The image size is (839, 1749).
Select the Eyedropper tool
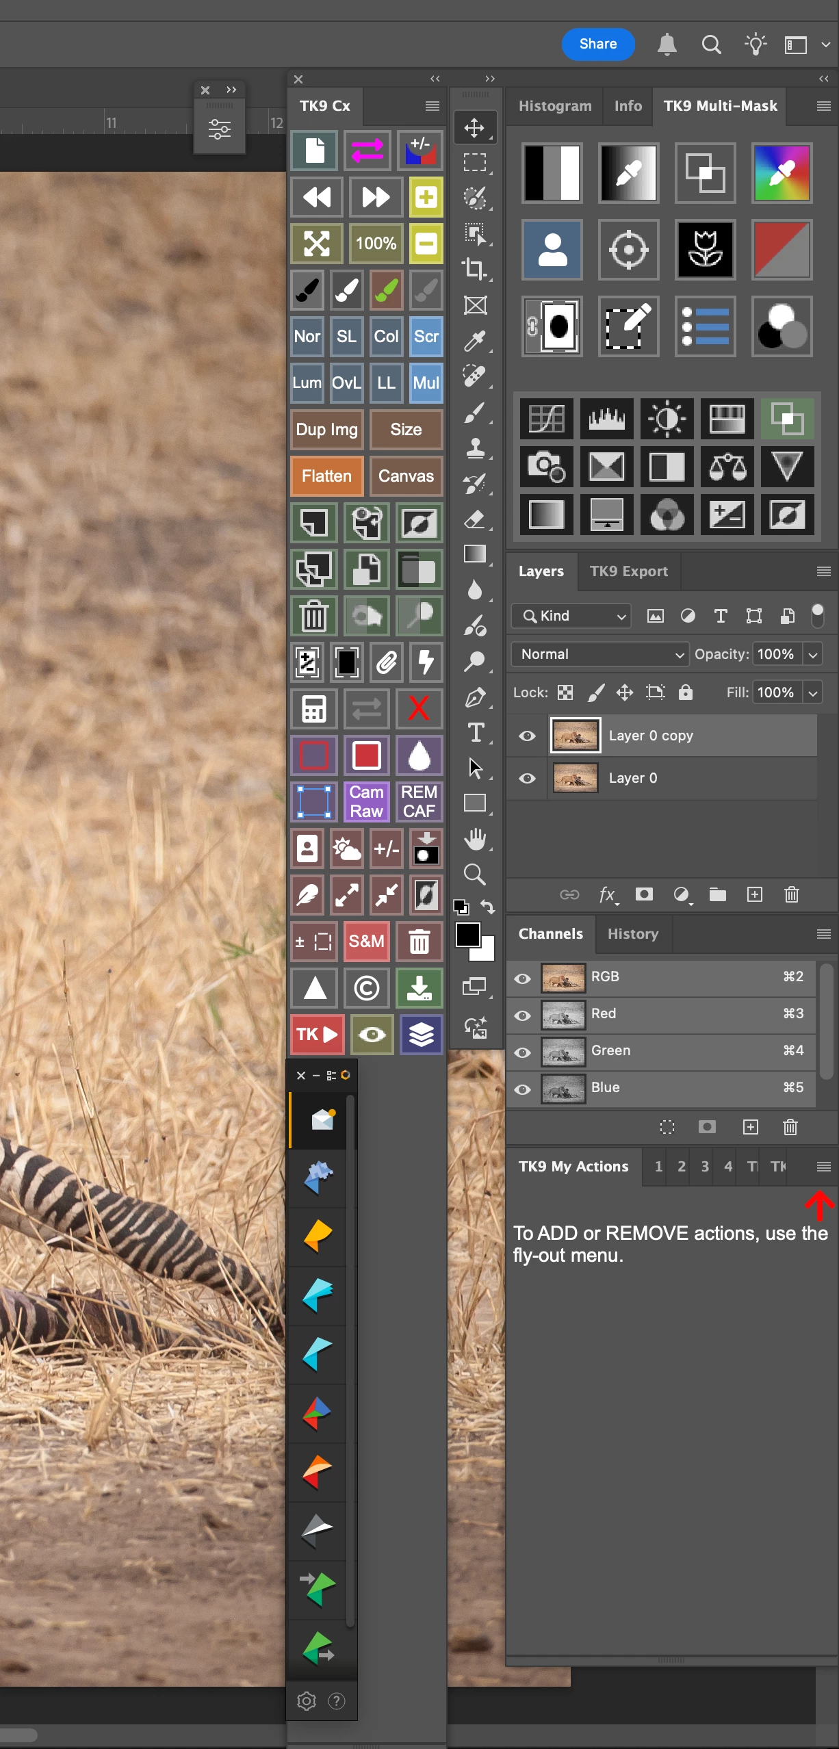(x=474, y=340)
